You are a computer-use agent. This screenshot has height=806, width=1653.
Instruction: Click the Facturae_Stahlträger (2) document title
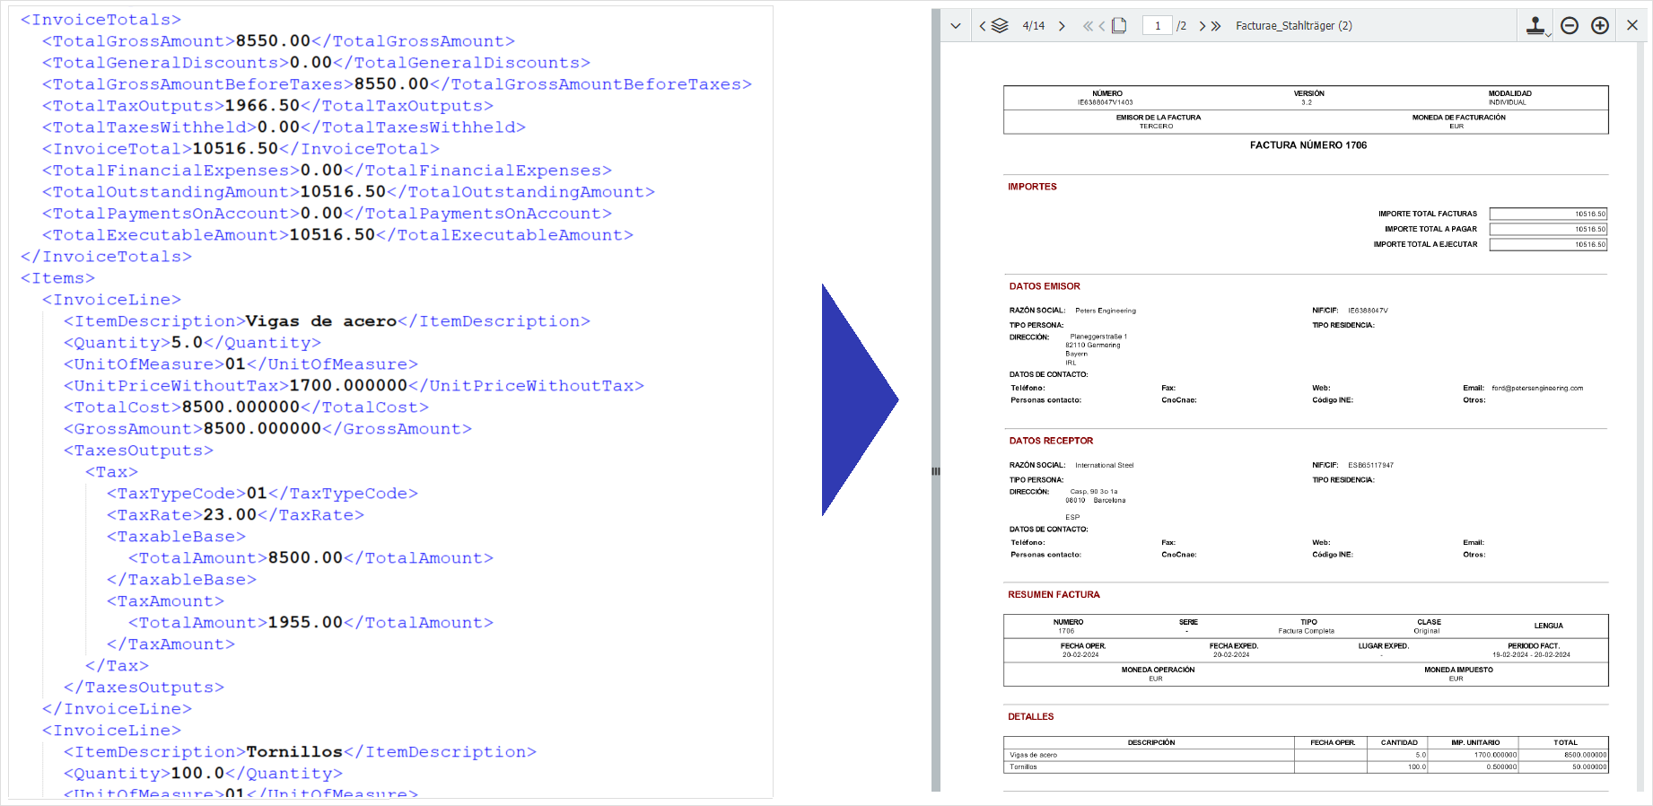pos(1293,26)
